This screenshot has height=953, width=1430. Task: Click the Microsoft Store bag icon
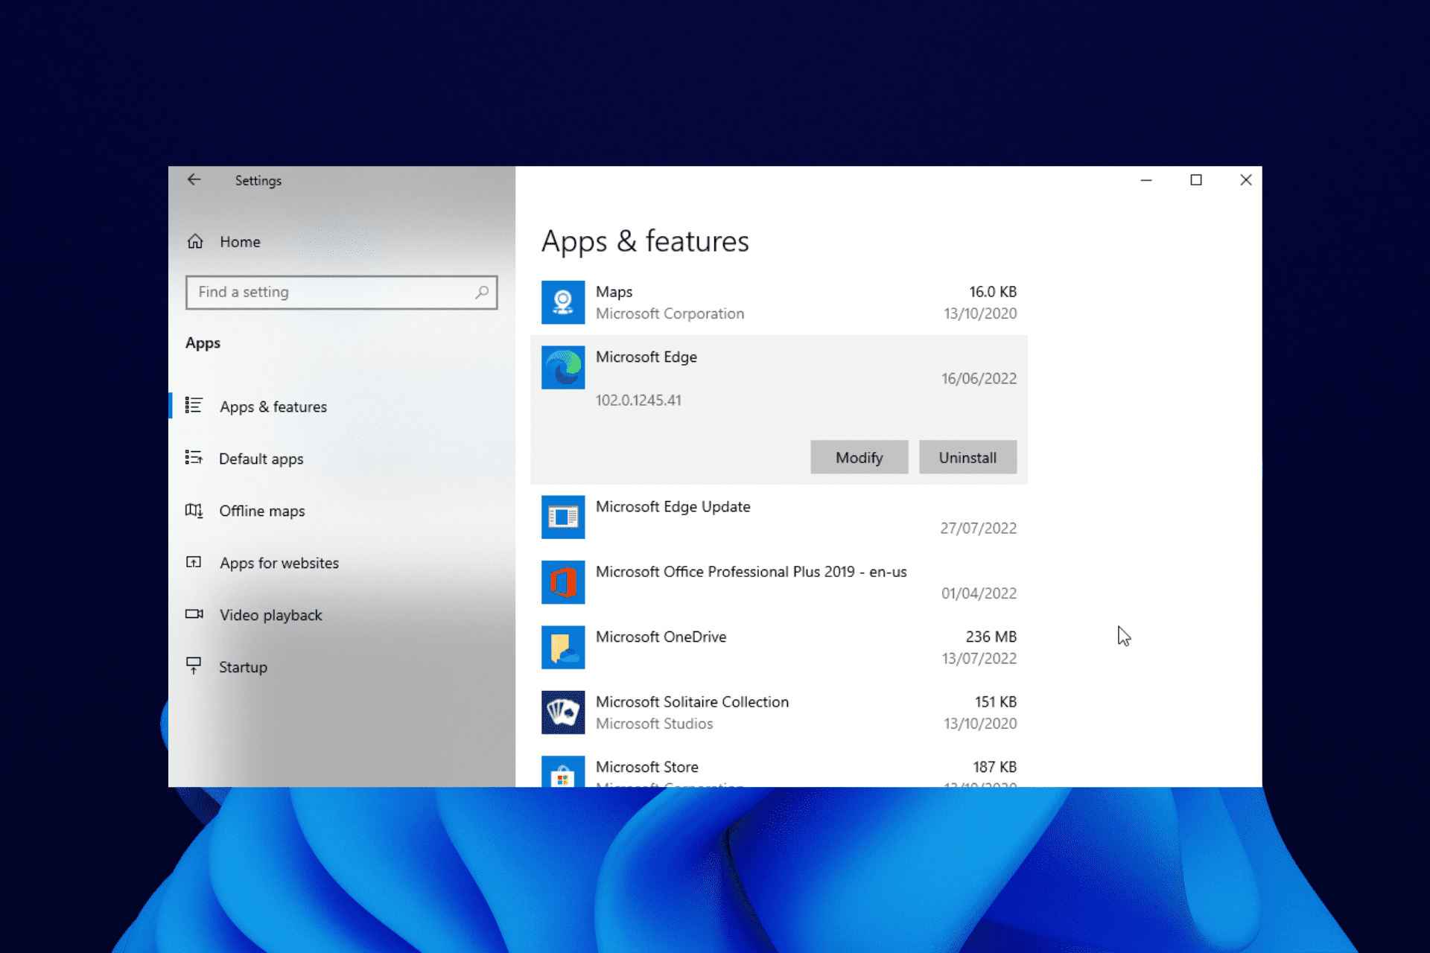click(x=563, y=771)
